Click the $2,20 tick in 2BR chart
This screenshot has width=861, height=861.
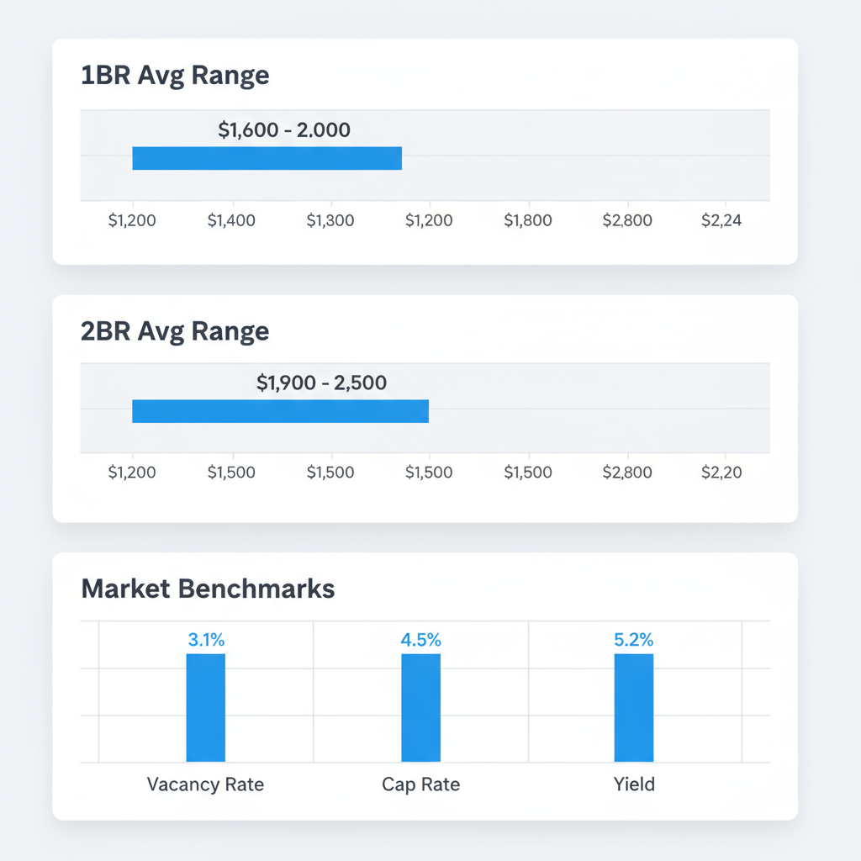click(721, 473)
